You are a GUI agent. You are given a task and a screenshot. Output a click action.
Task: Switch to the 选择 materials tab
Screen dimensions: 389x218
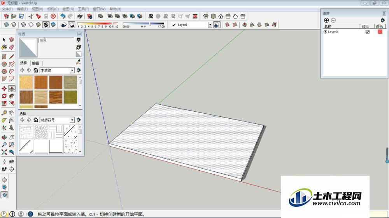[24, 63]
